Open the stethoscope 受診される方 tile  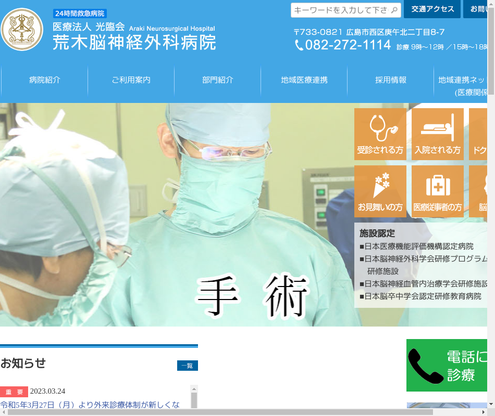380,134
